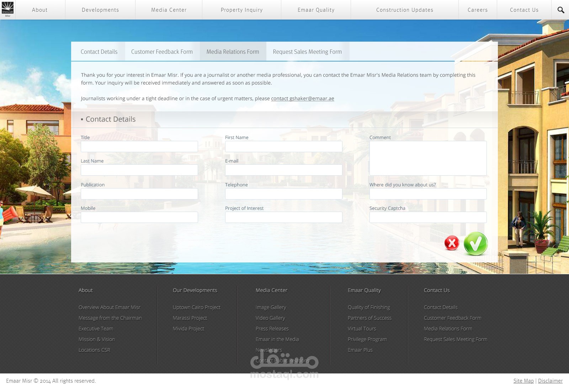Click the footer About heading
Image resolution: width=569 pixels, height=388 pixels.
tap(86, 290)
